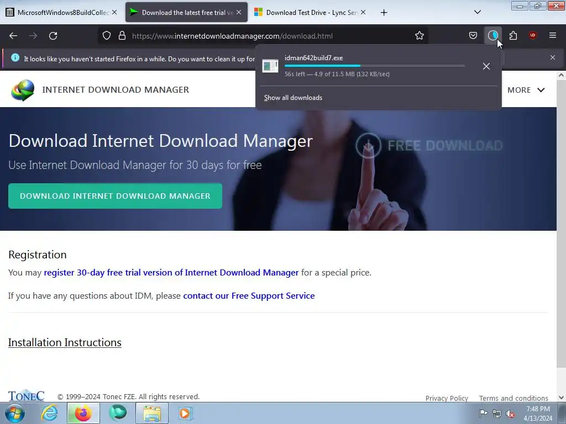Click the Installation Instructions heading
566x424 pixels.
(65, 342)
